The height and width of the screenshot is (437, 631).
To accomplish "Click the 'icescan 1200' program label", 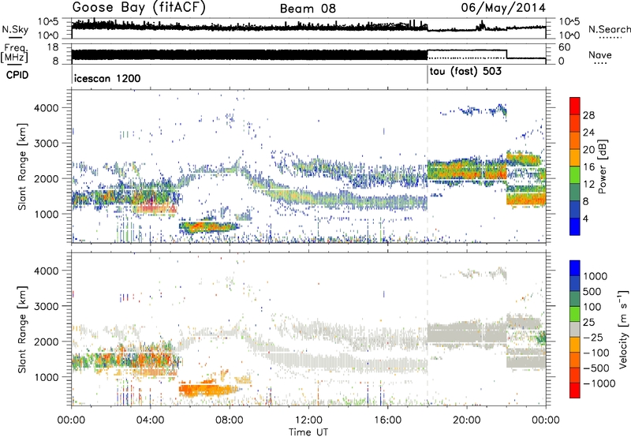I will point(107,78).
